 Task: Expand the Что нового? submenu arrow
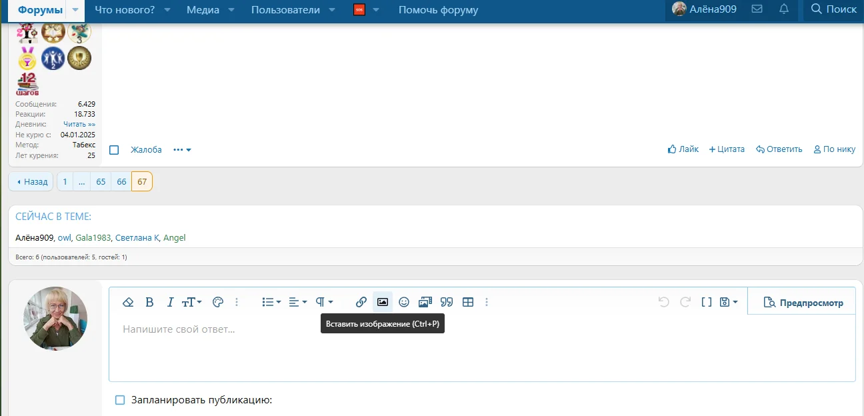[167, 10]
